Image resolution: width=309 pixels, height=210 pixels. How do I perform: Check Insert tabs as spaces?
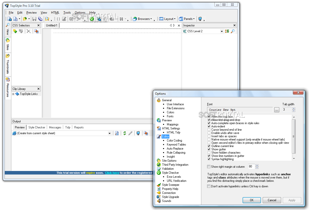(209, 136)
